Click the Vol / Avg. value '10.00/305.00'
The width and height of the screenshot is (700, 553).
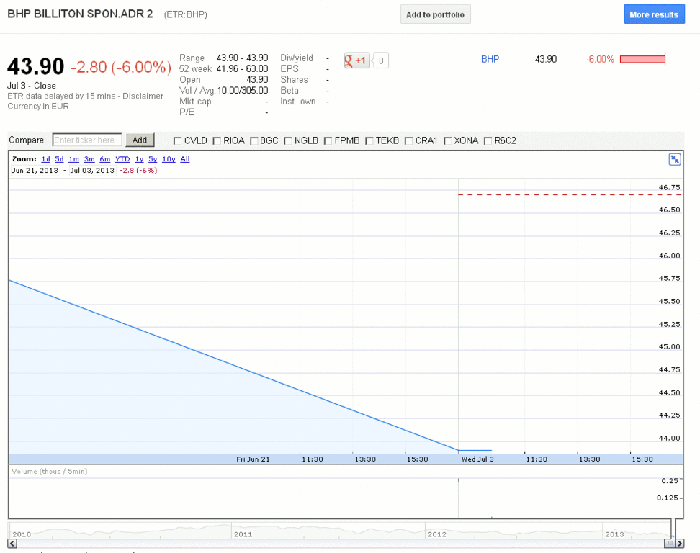click(x=243, y=91)
